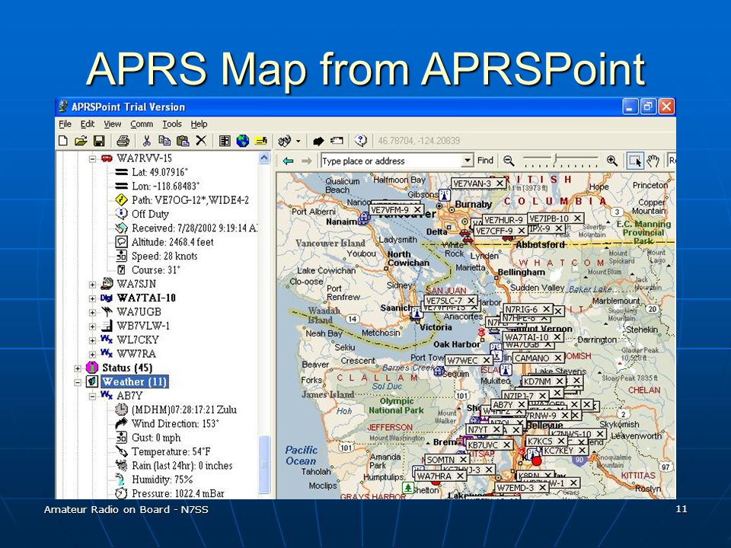Expand the WA7SJN tree node
The width and height of the screenshot is (731, 548).
click(x=92, y=284)
